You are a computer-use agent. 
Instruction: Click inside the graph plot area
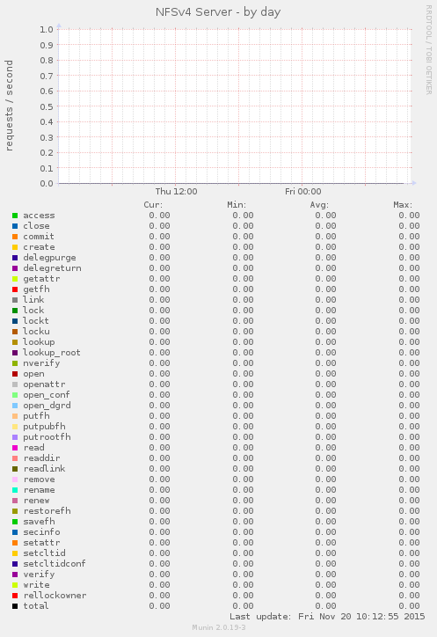tap(235, 106)
